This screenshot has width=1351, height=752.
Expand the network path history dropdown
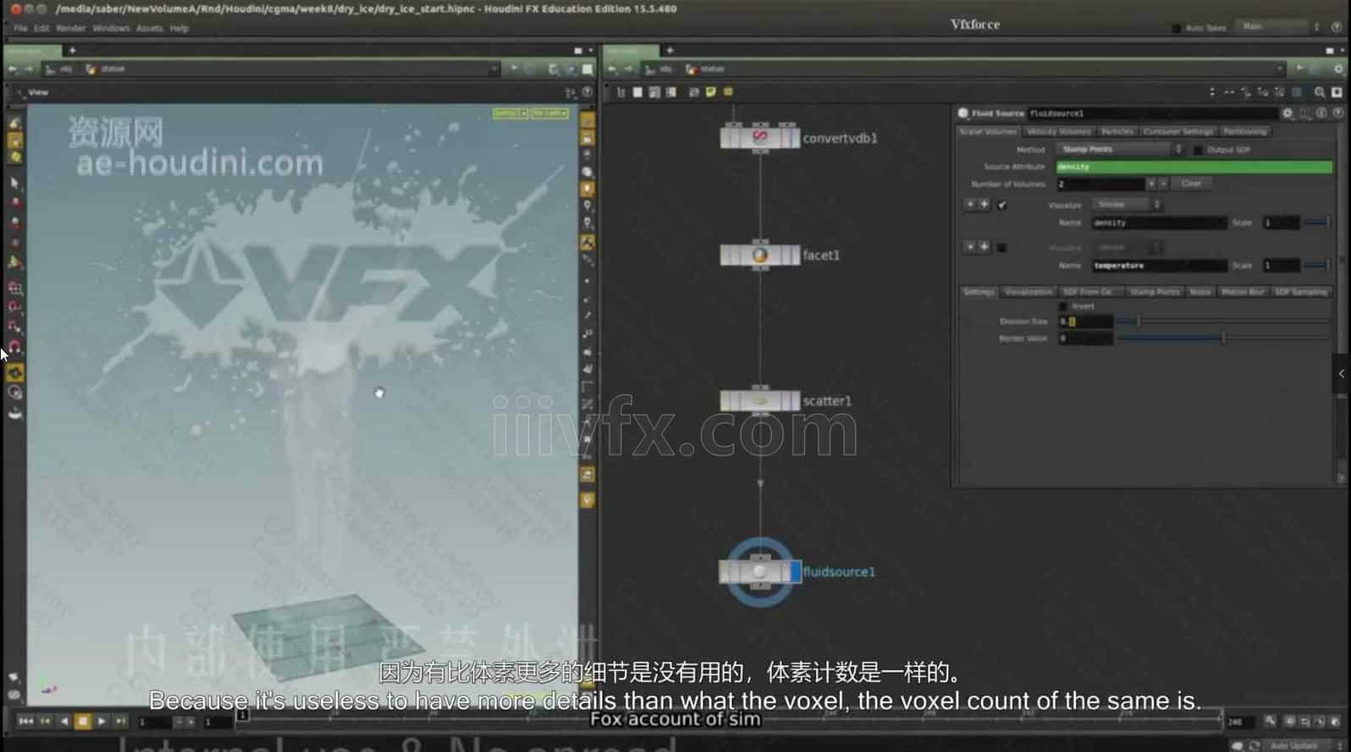pos(1279,69)
